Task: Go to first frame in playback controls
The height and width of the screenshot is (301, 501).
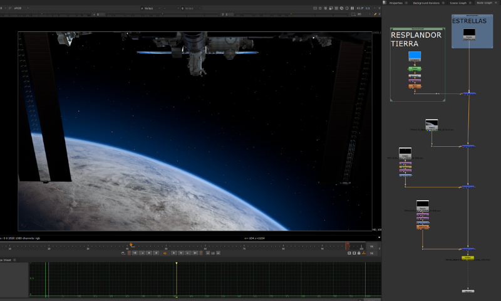Action: pyautogui.click(x=135, y=253)
